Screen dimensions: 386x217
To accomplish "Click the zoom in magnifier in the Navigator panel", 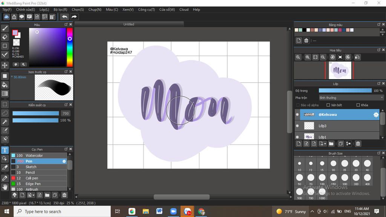I will [x=308, y=57].
